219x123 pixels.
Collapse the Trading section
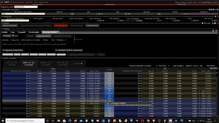point(2,29)
